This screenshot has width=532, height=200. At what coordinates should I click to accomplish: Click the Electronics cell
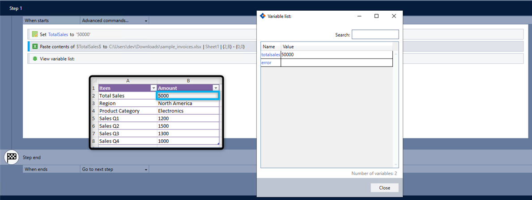click(188, 111)
